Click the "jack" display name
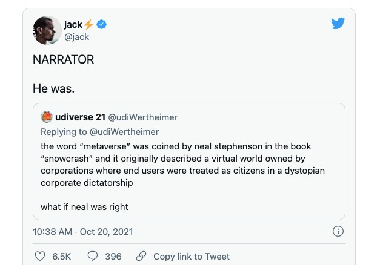 [73, 24]
